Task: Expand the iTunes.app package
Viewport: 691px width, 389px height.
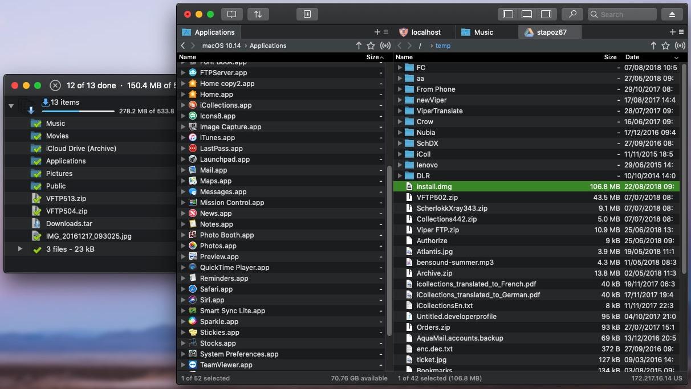Action: [x=183, y=138]
